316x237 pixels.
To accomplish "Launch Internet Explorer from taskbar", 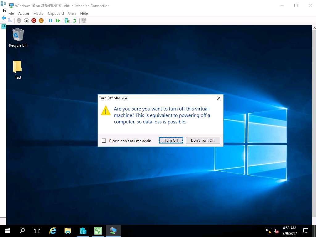I will (x=52, y=231).
